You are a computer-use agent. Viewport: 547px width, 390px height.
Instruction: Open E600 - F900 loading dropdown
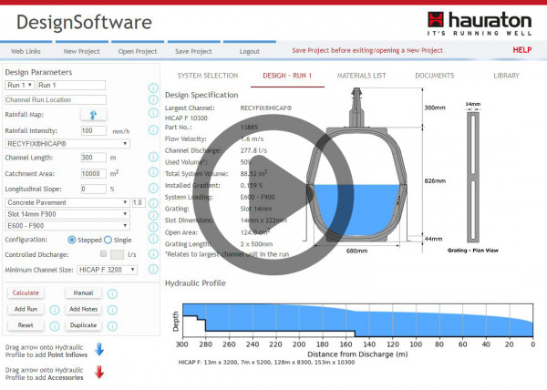point(67,226)
